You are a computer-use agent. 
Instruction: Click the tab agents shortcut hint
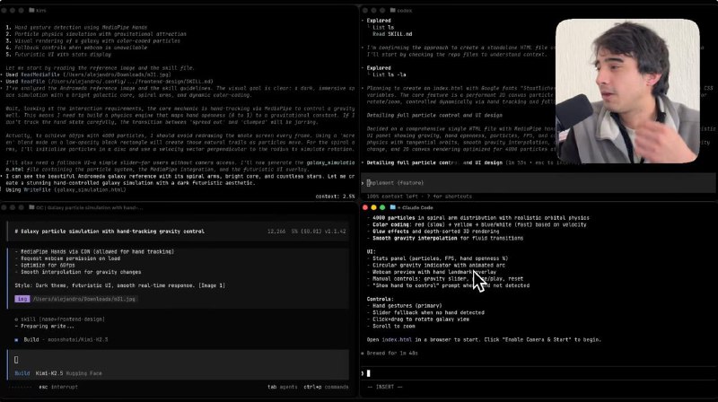point(283,387)
